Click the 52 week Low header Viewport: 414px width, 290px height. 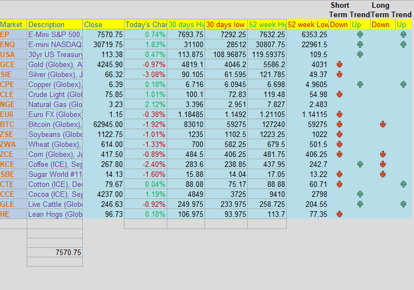point(308,24)
